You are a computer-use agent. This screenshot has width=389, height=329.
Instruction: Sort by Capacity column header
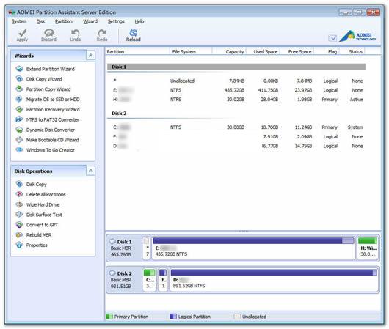pos(229,51)
